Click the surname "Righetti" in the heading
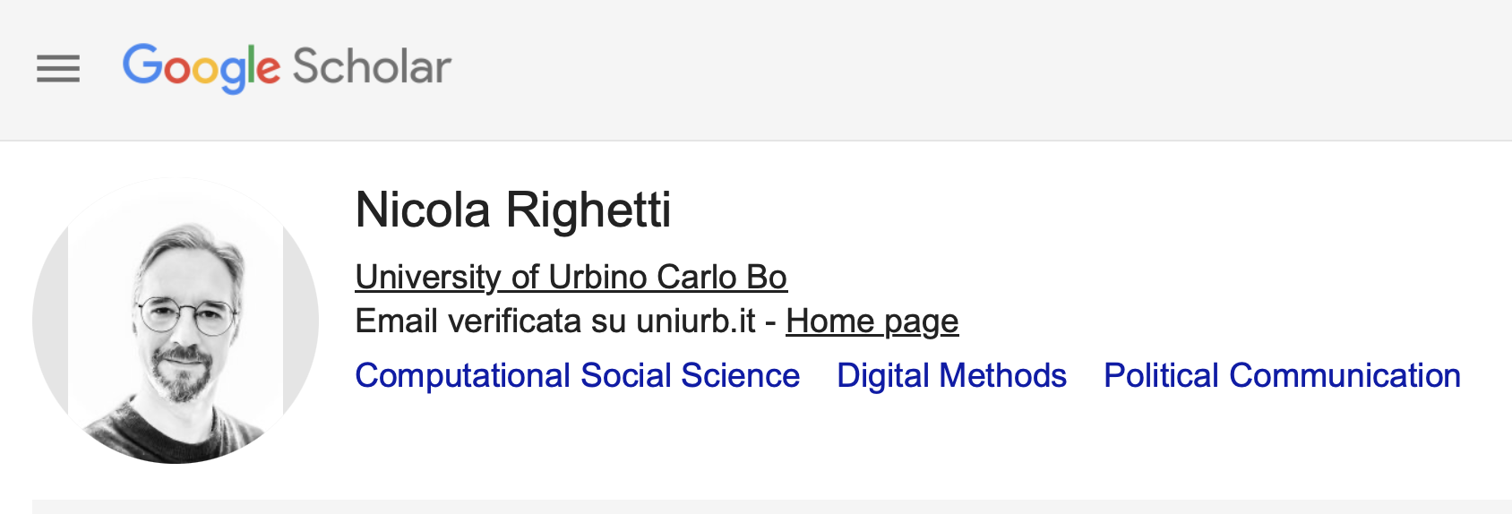 point(588,210)
